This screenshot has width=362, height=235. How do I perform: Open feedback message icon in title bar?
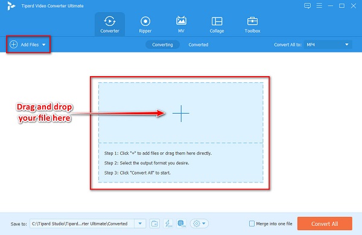coord(307,6)
